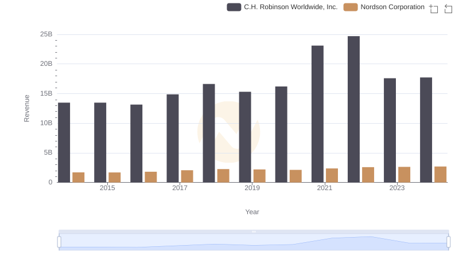Toggle Nordson Corporation legend swatch

351,7
